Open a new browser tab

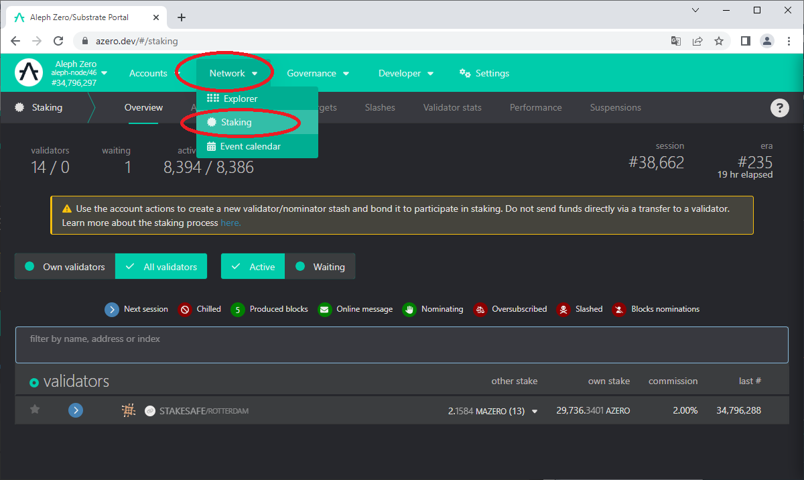(x=181, y=17)
